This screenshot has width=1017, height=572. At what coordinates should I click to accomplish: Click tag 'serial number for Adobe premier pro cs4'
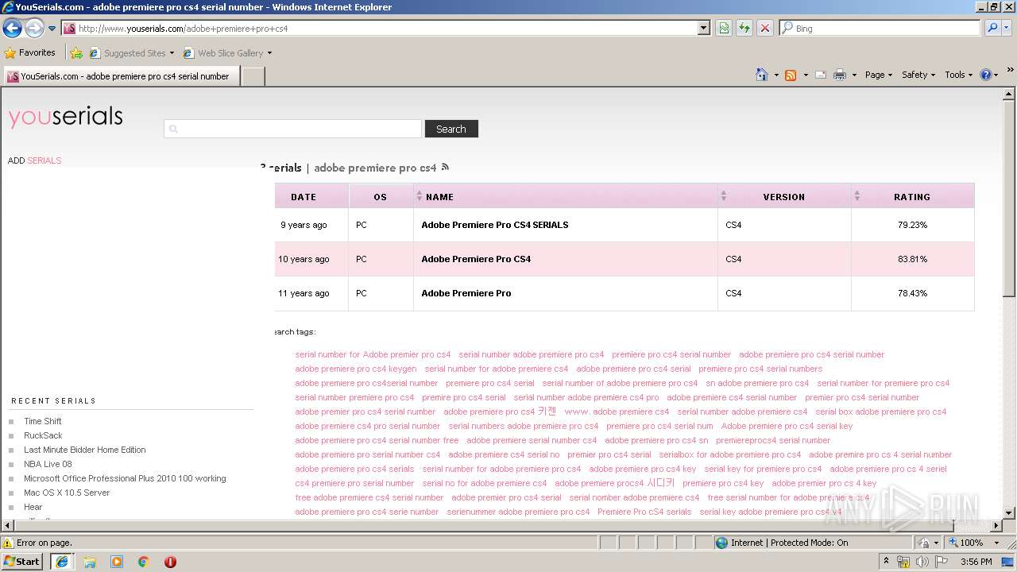click(x=373, y=354)
